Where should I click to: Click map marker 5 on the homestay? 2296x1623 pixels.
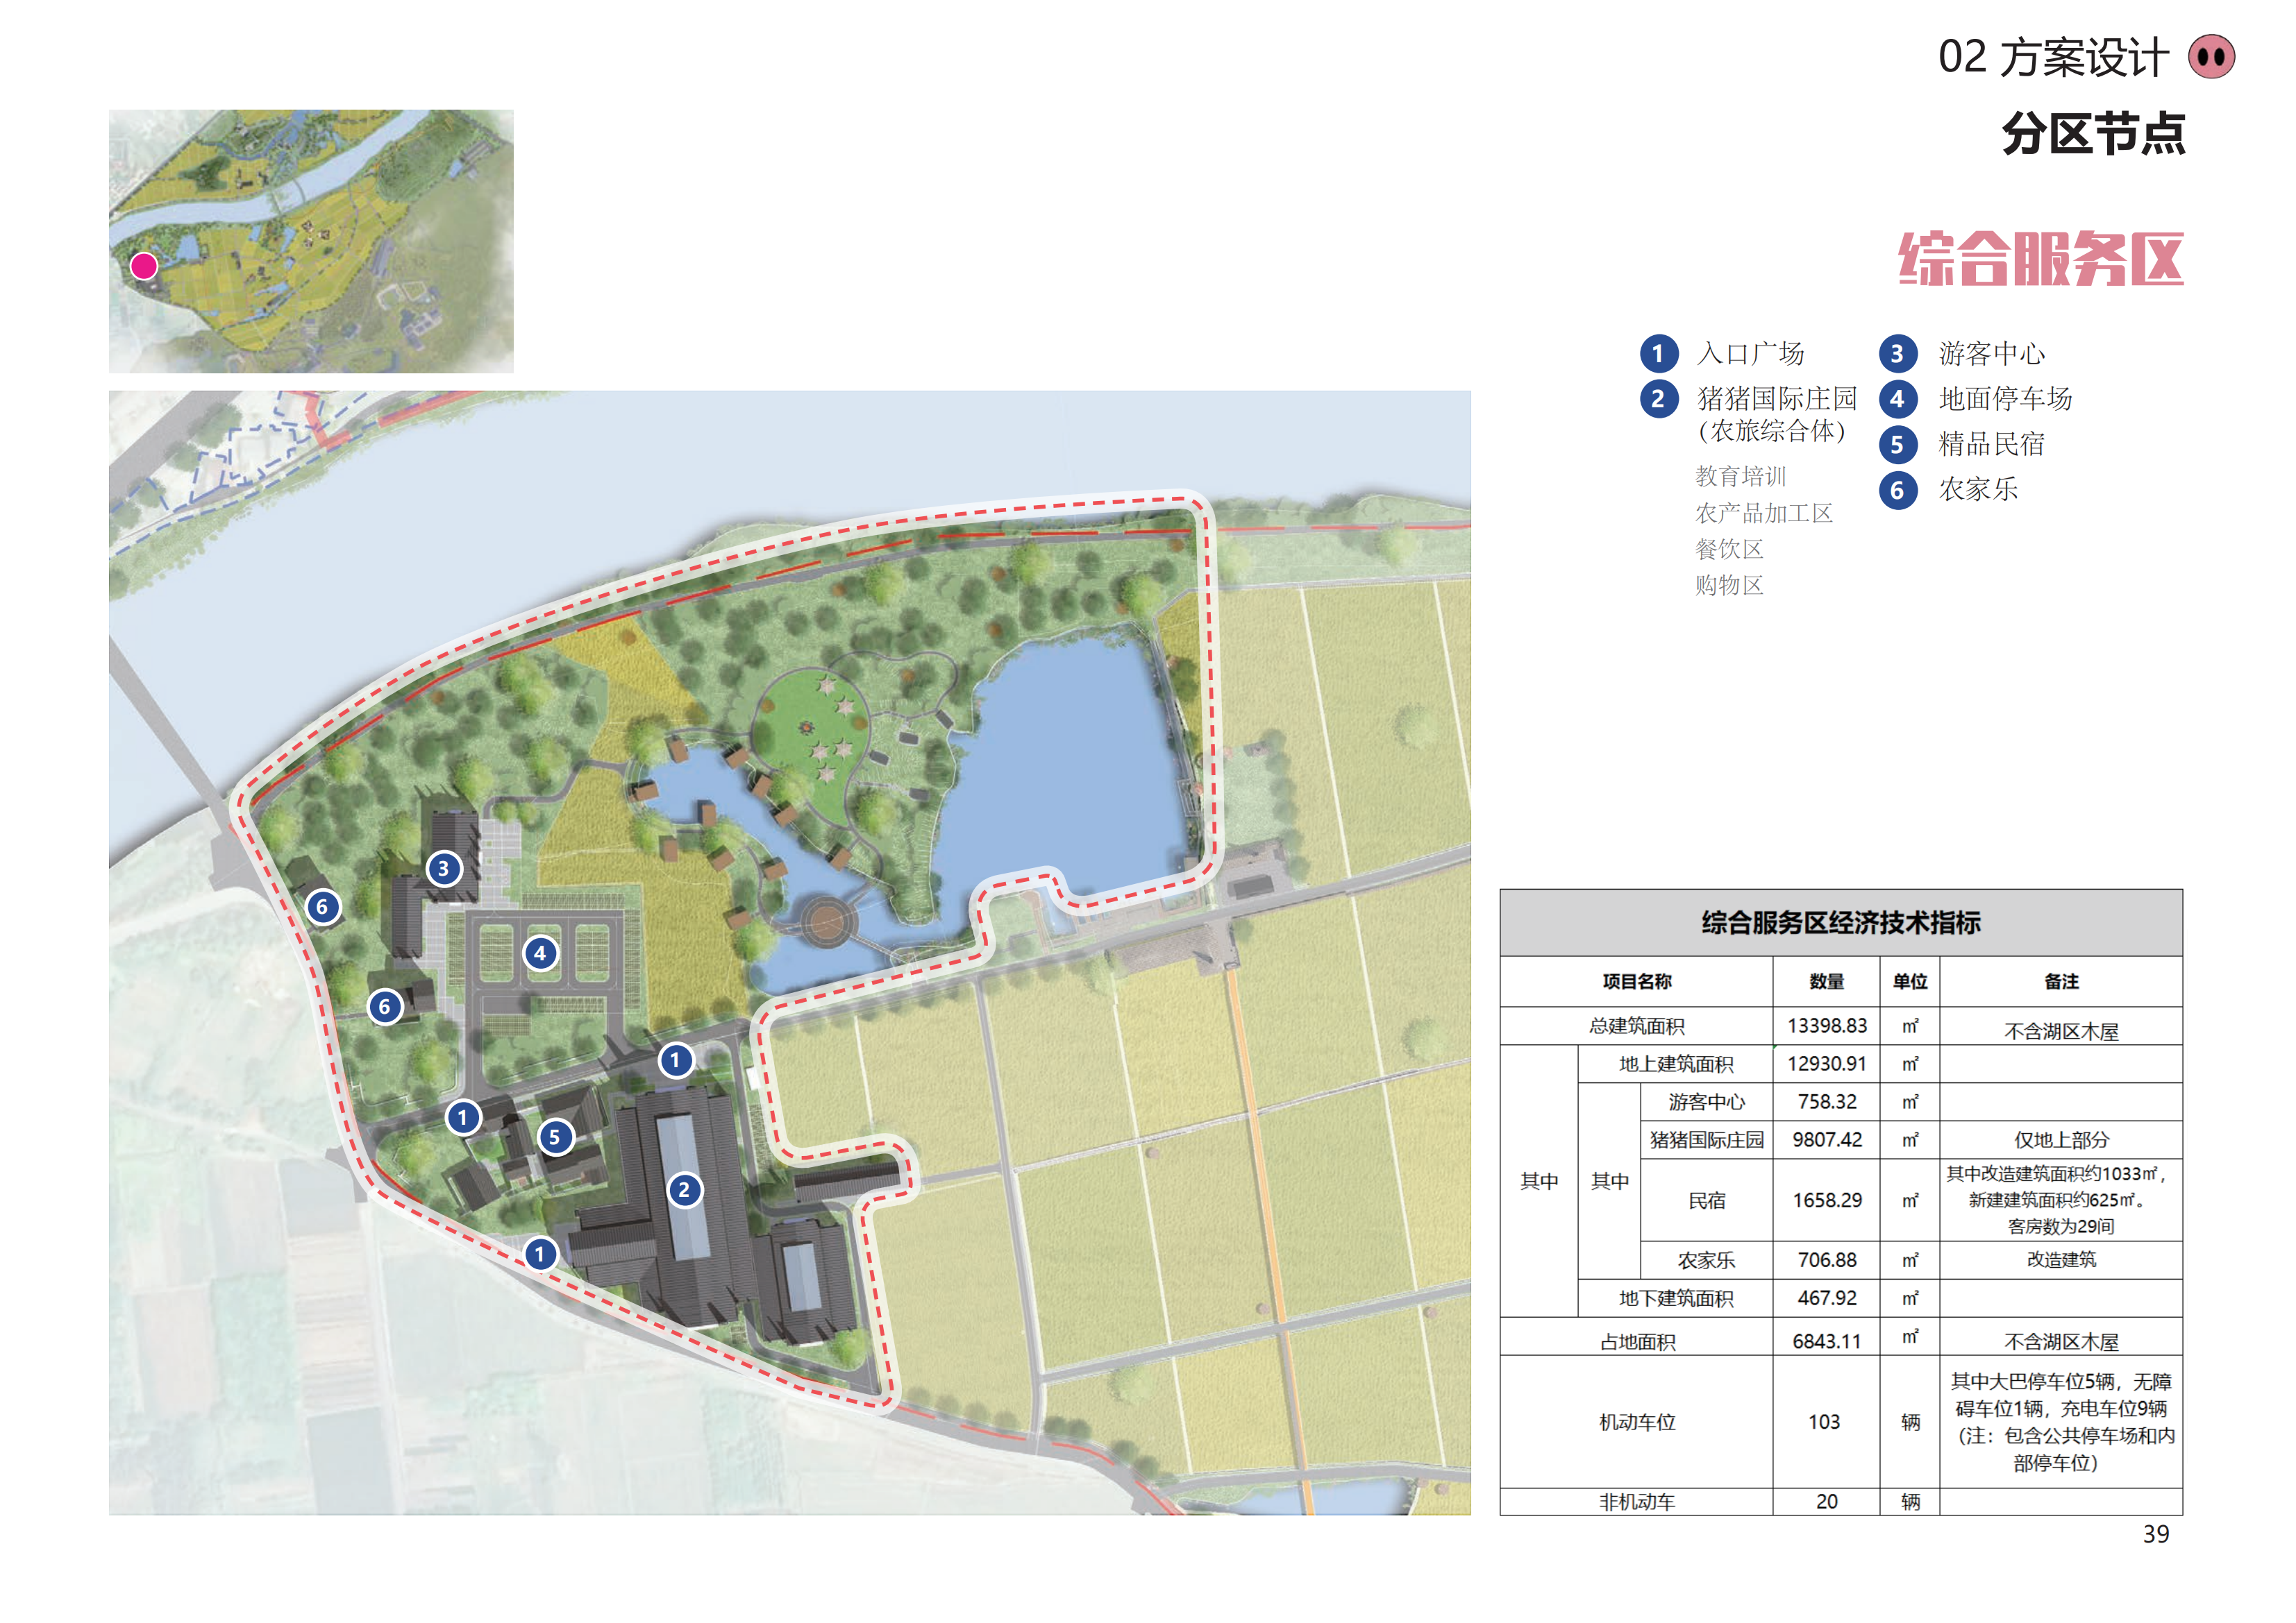click(x=555, y=1137)
